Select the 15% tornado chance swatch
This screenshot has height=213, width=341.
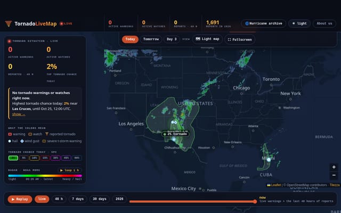pos(45,158)
